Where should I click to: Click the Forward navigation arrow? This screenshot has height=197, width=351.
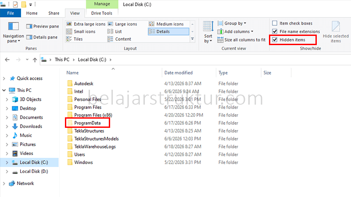(18, 60)
